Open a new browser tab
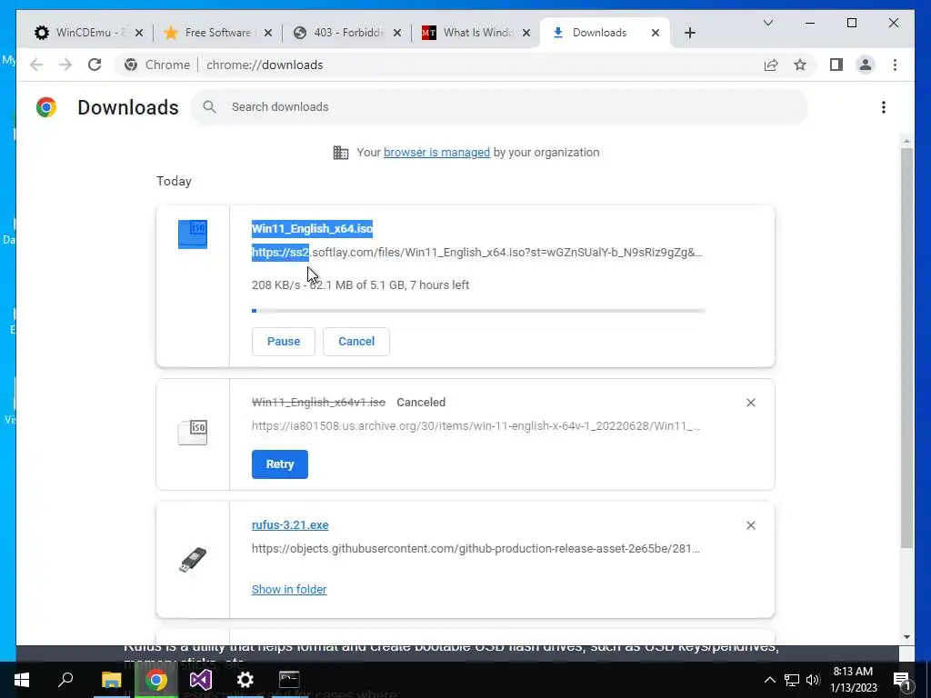The width and height of the screenshot is (931, 698). pos(689,33)
